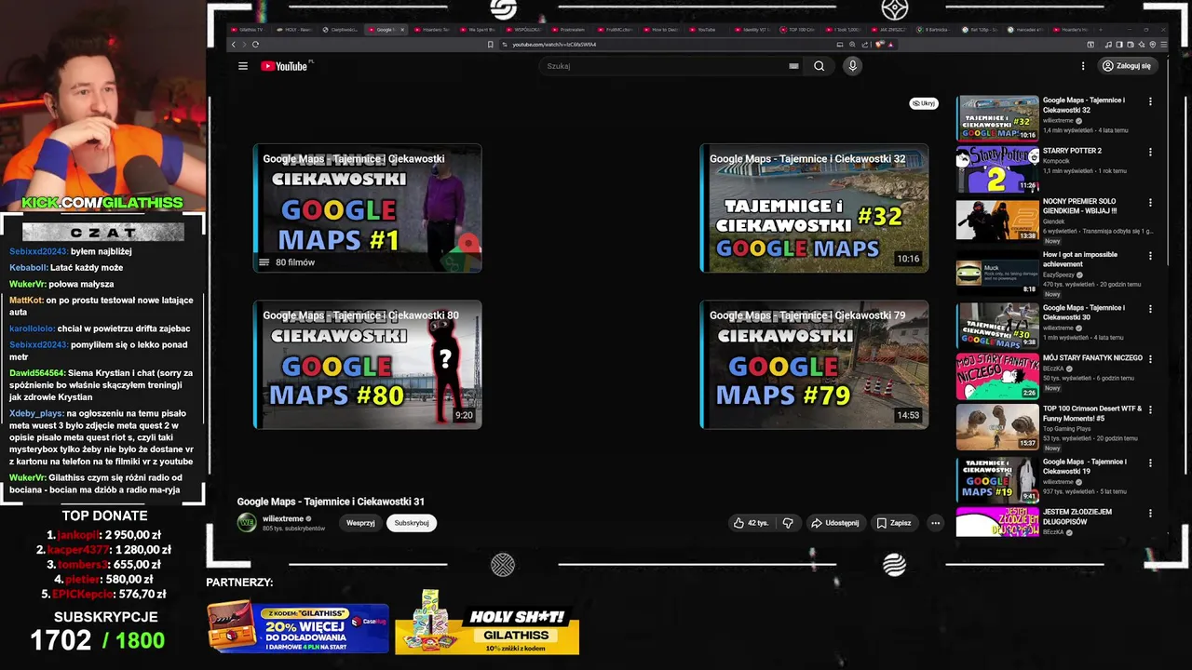Viewport: 1192px width, 670px height.
Task: Open options menu for Ciekawostki 32 sidebar video
Action: click(x=1150, y=101)
